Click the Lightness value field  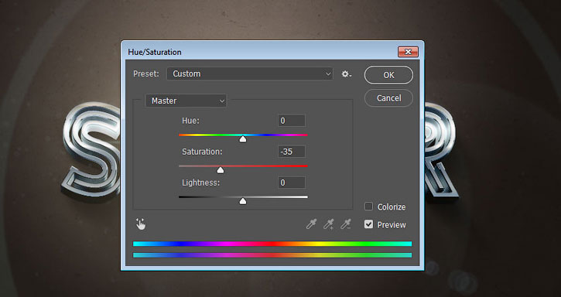(x=292, y=183)
